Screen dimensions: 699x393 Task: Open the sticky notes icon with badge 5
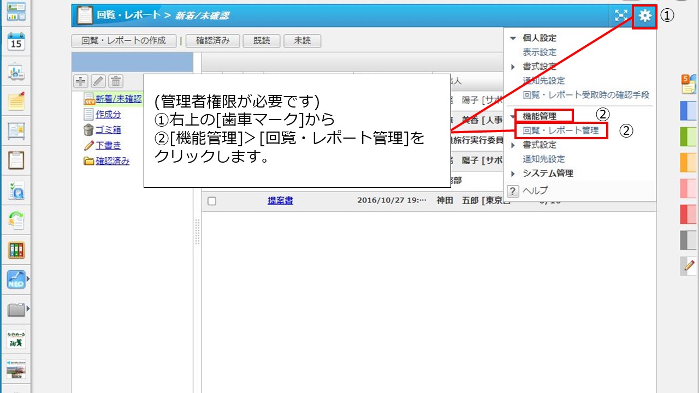689,85
